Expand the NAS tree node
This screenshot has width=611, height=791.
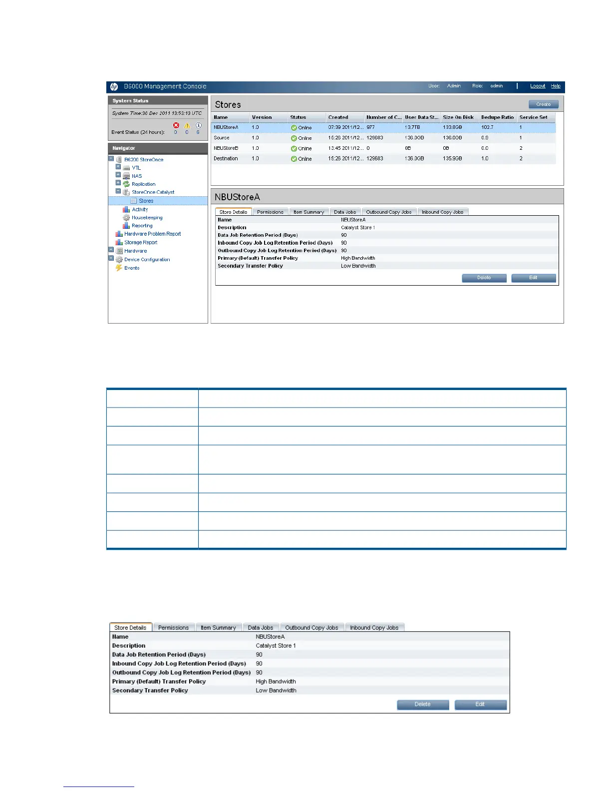click(118, 175)
